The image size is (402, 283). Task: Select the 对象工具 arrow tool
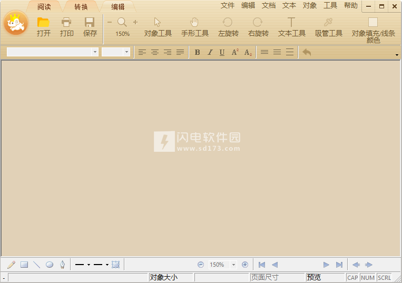point(158,27)
